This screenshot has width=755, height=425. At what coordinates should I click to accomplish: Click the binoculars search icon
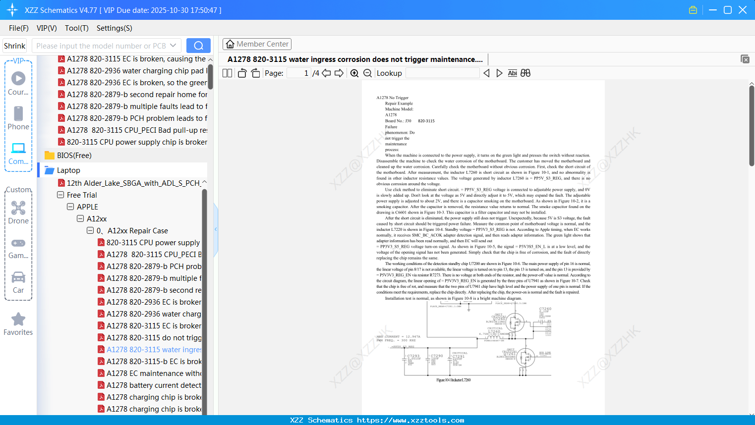(x=525, y=73)
